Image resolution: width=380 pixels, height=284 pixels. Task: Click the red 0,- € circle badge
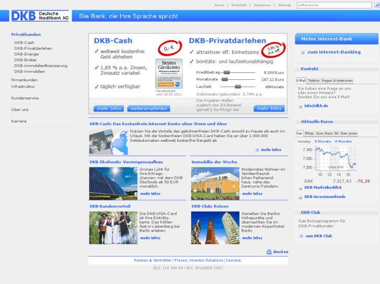tap(170, 48)
